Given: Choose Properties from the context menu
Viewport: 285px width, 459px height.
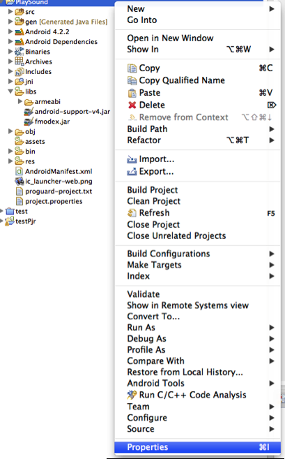Looking at the screenshot, I should click(198, 447).
